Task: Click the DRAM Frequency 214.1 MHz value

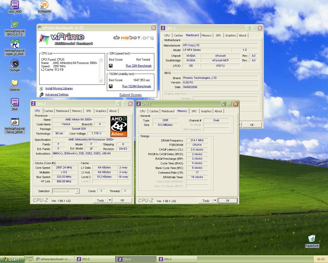Action: [197, 140]
